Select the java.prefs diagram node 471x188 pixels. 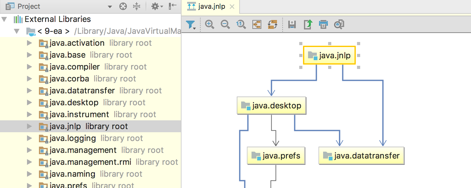pos(276,156)
